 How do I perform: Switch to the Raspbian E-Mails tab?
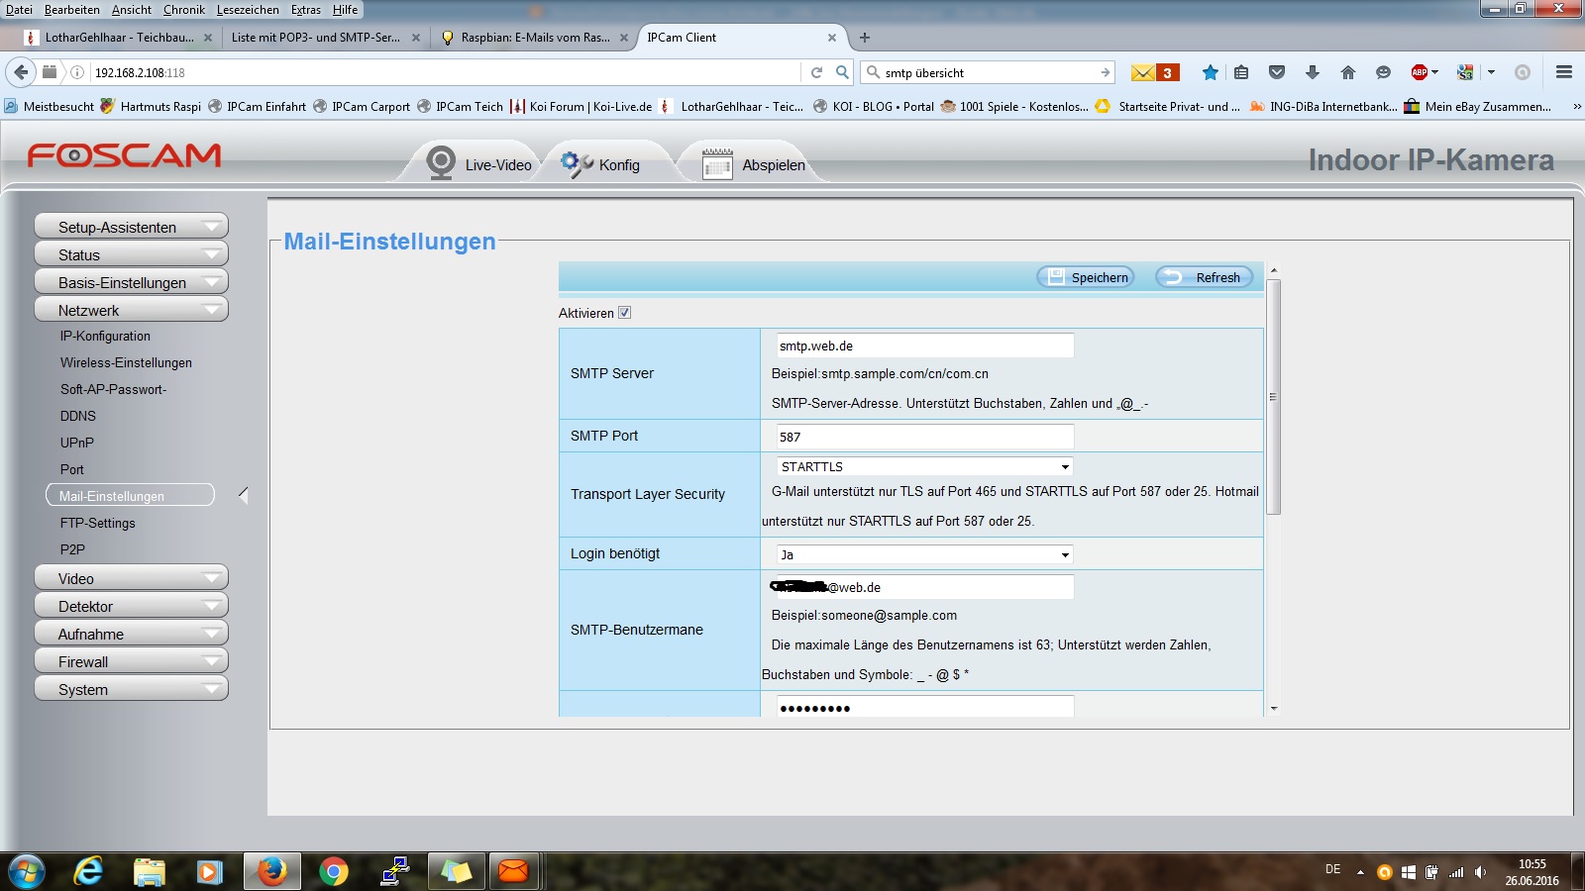tap(534, 38)
